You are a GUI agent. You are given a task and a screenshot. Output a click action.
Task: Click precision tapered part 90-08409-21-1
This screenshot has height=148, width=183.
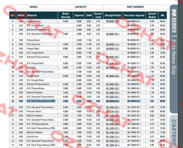[x=134, y=53]
